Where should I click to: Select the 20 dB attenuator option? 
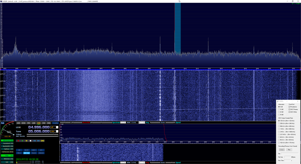coord(281,112)
